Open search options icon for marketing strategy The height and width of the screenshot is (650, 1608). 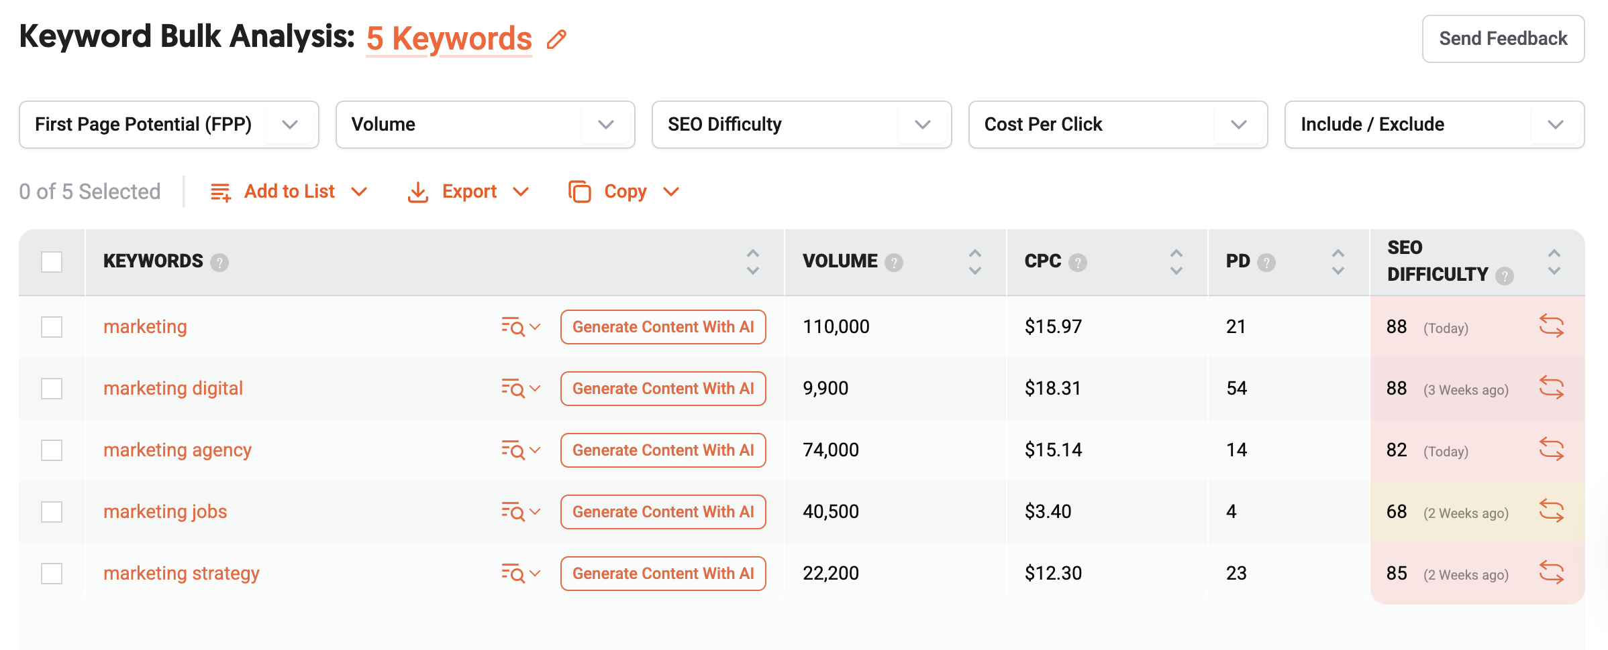click(521, 574)
